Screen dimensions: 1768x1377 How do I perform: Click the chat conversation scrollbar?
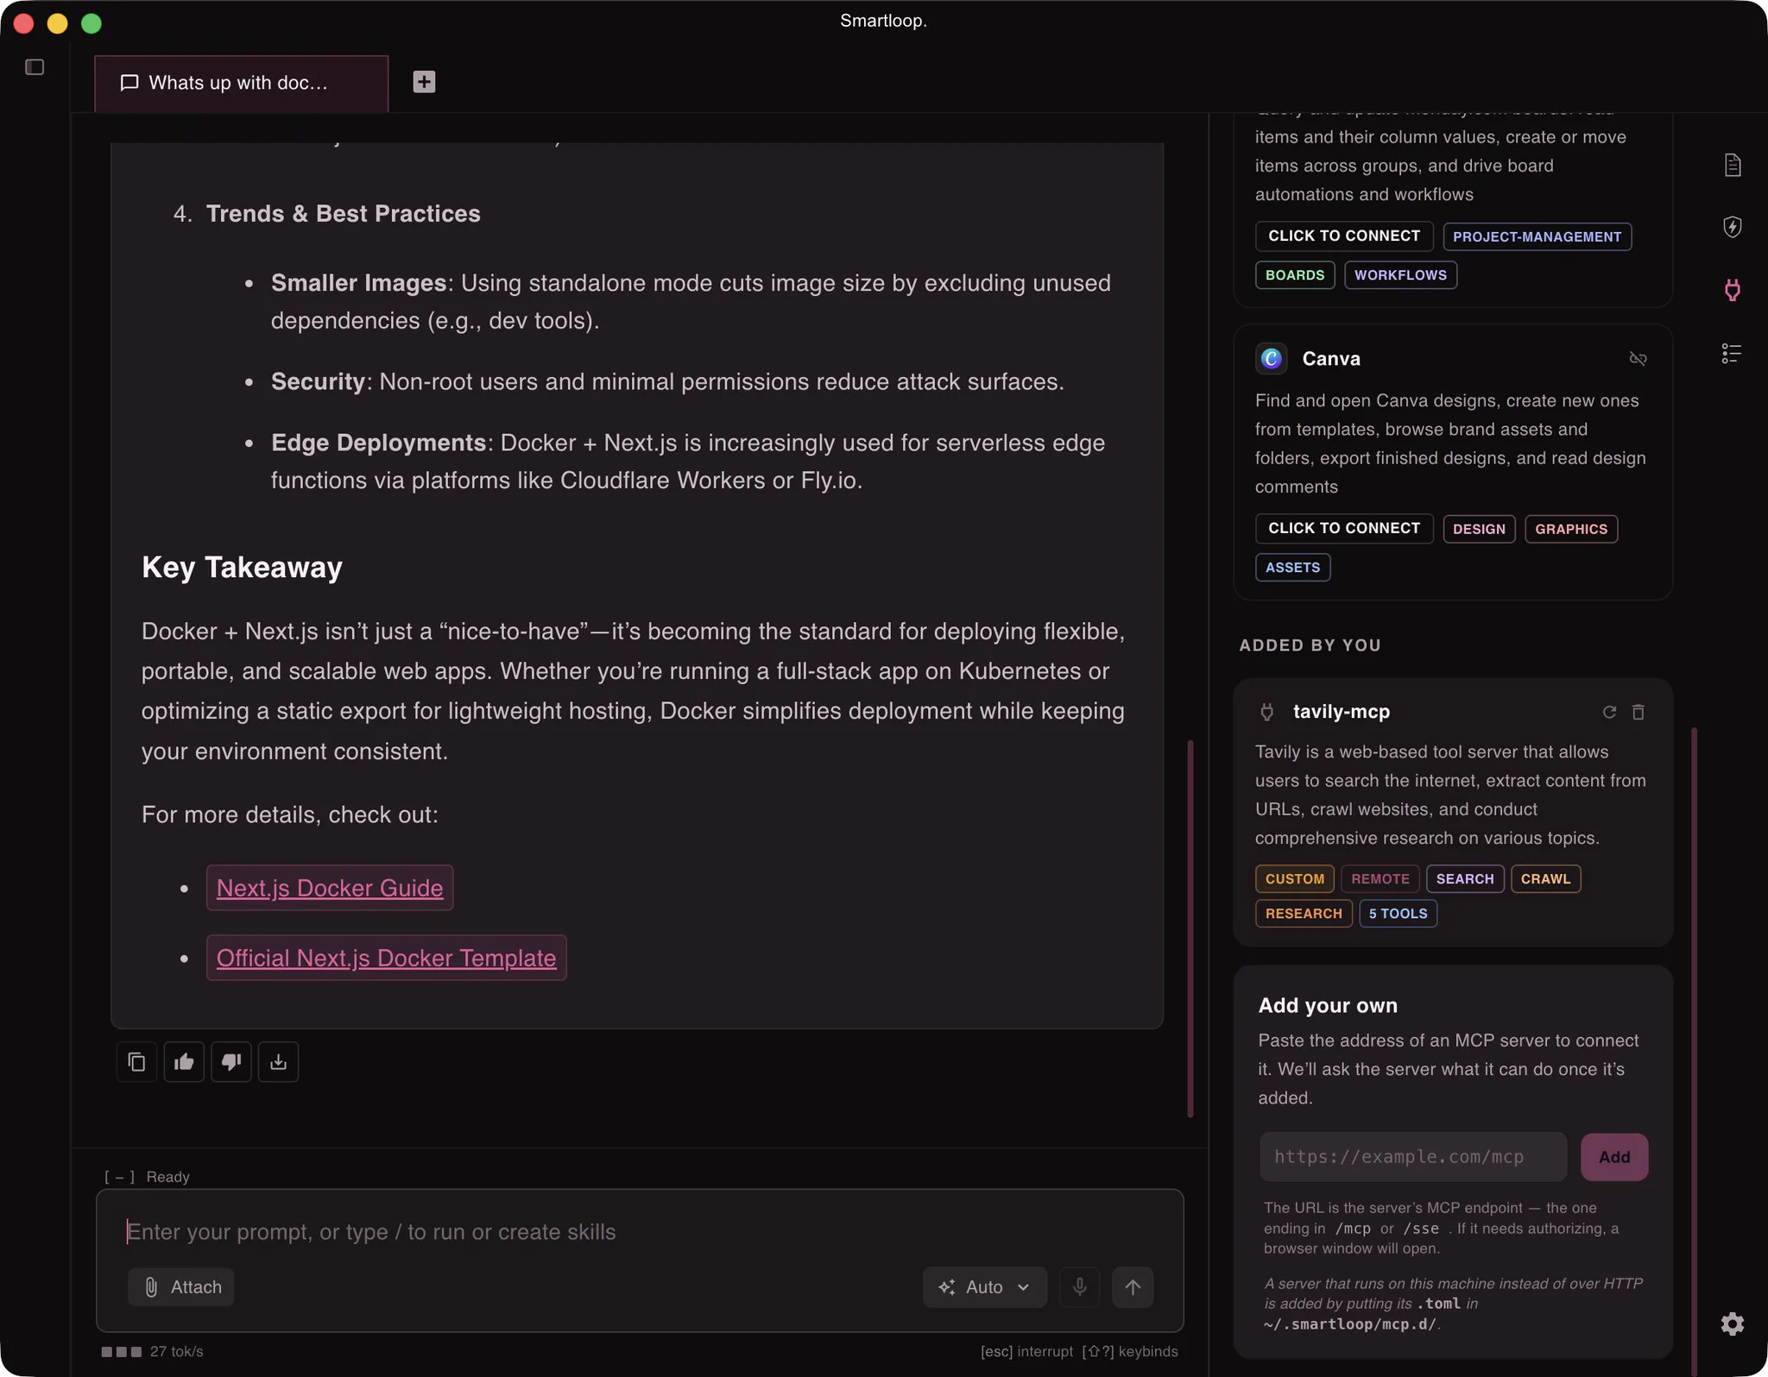tap(1190, 927)
